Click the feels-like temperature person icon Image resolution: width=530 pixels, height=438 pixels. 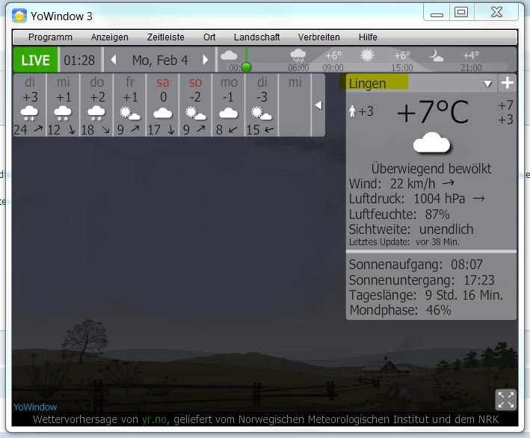[x=354, y=111]
